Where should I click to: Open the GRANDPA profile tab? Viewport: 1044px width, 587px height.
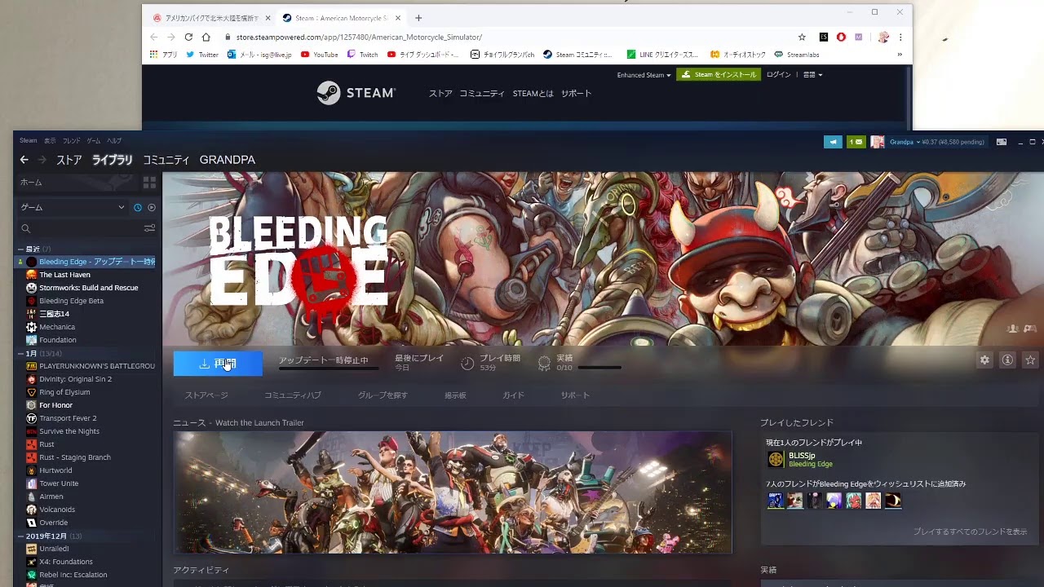click(x=227, y=160)
